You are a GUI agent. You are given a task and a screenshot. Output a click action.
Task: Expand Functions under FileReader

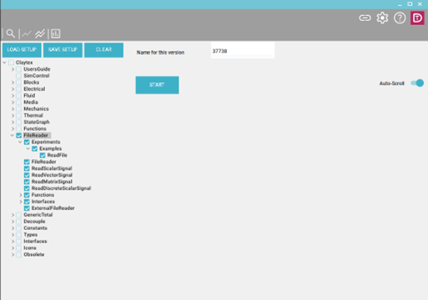(x=21, y=195)
